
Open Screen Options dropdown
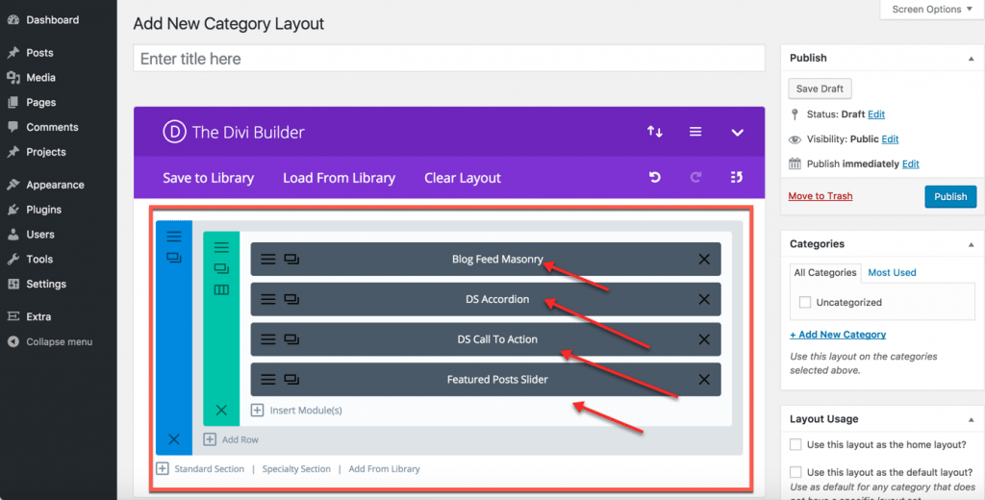[x=931, y=10]
